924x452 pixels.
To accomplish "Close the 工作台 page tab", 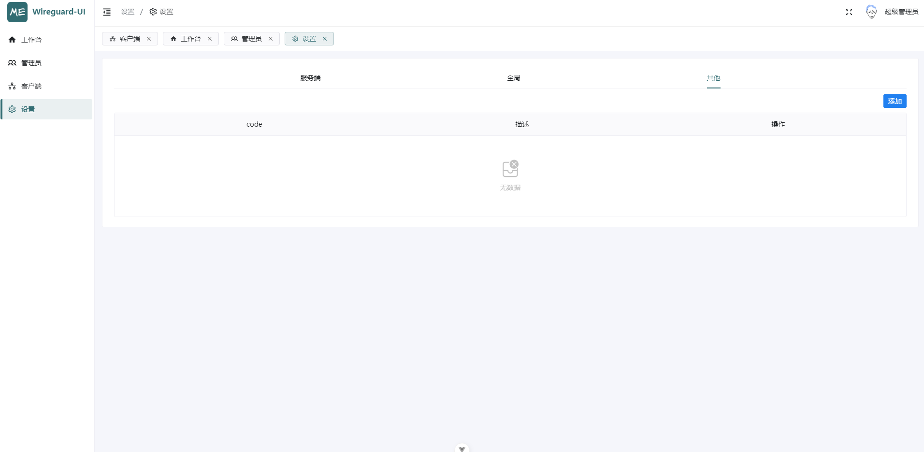I will 210,39.
